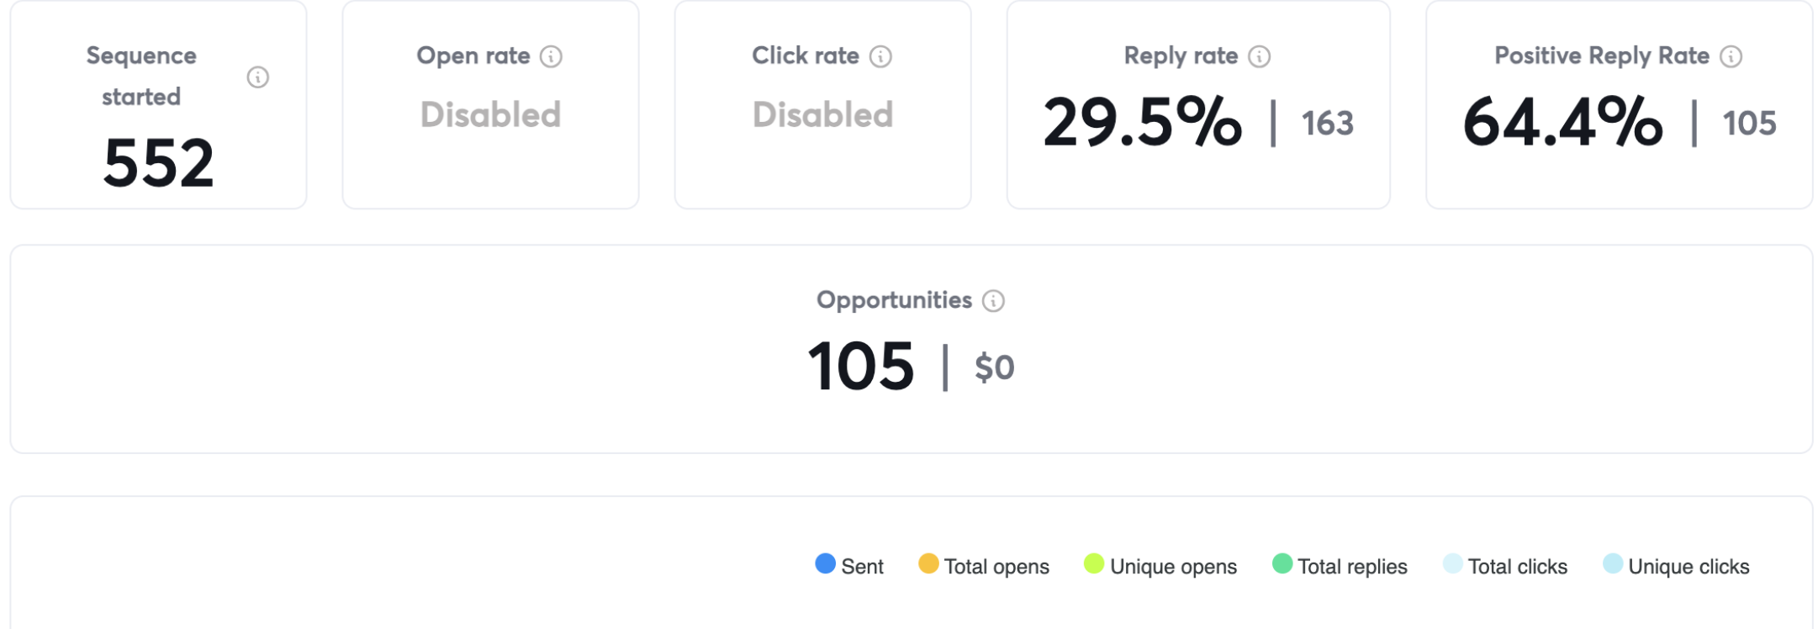Hide the Unique opens chart series
Viewport: 1818px width, 629px height.
(x=1160, y=566)
